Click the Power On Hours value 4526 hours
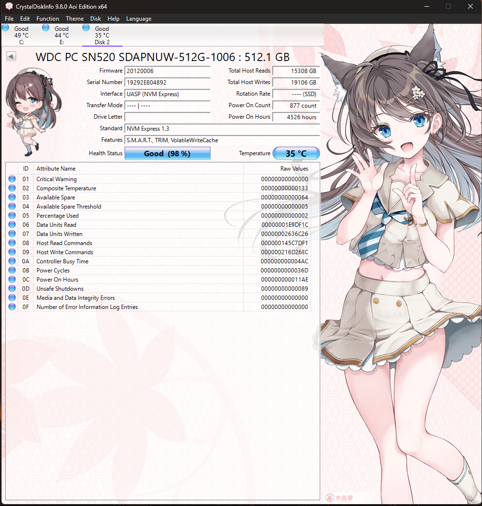482x506 pixels. 296,117
